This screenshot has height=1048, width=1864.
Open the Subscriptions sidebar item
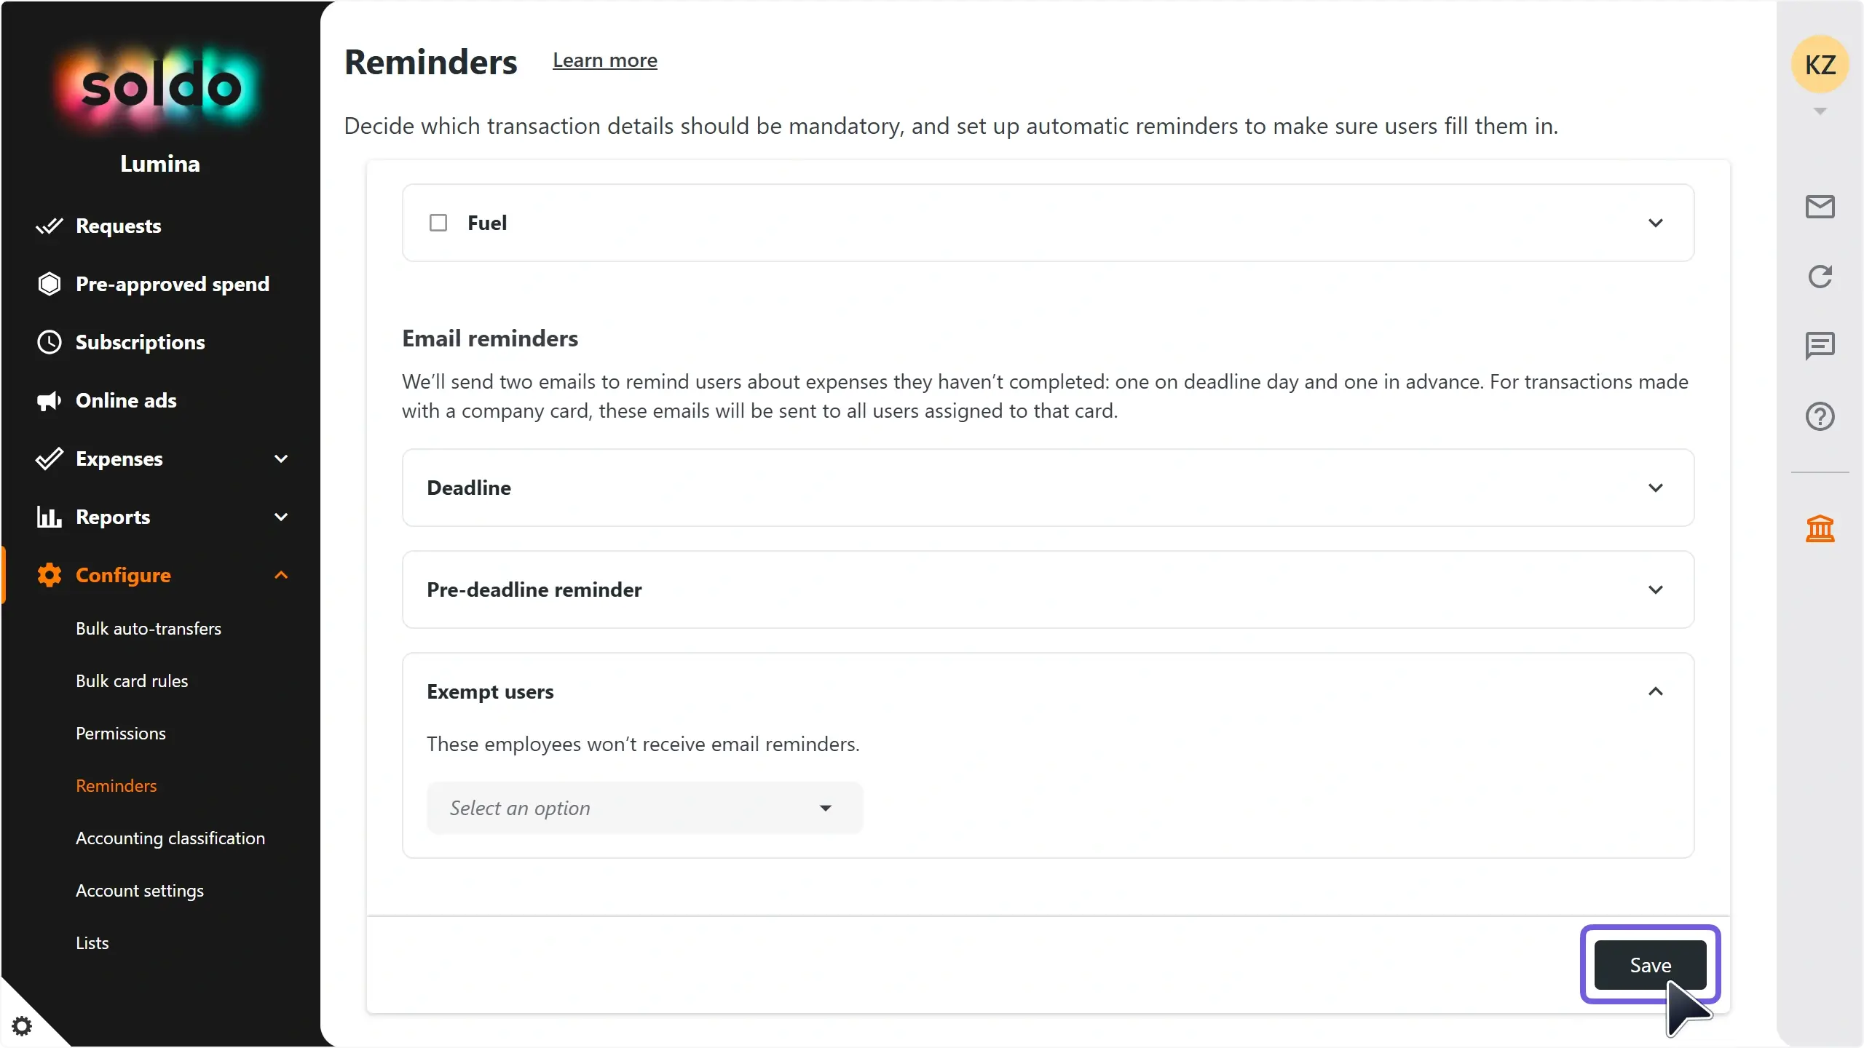[x=140, y=342]
